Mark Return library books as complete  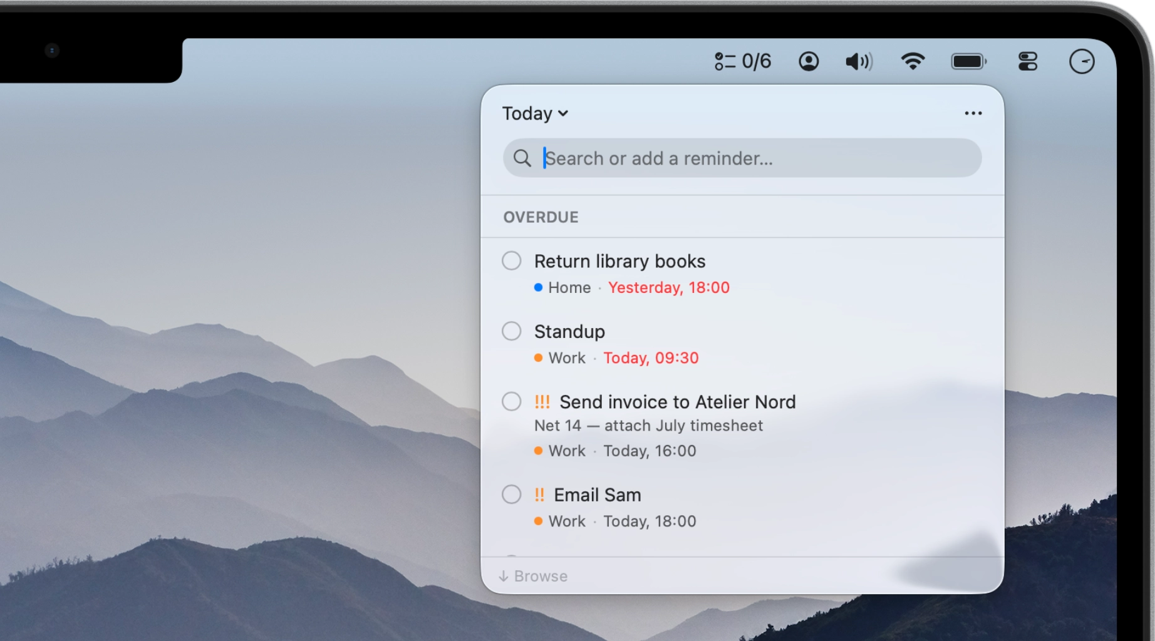[x=512, y=261]
